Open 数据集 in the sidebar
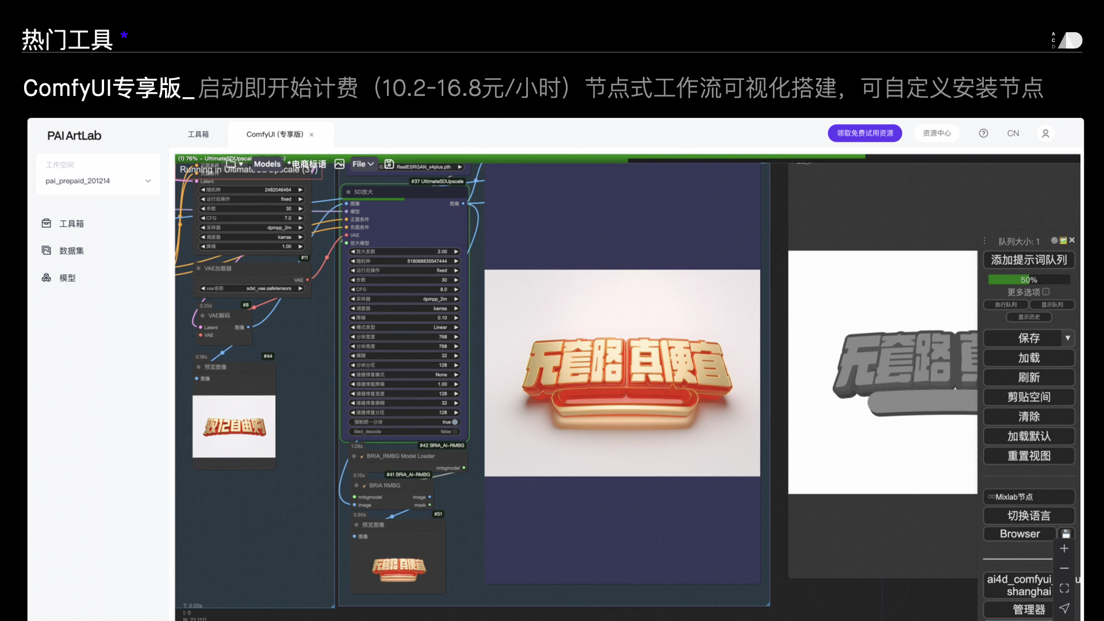Image resolution: width=1104 pixels, height=621 pixels. (x=71, y=251)
